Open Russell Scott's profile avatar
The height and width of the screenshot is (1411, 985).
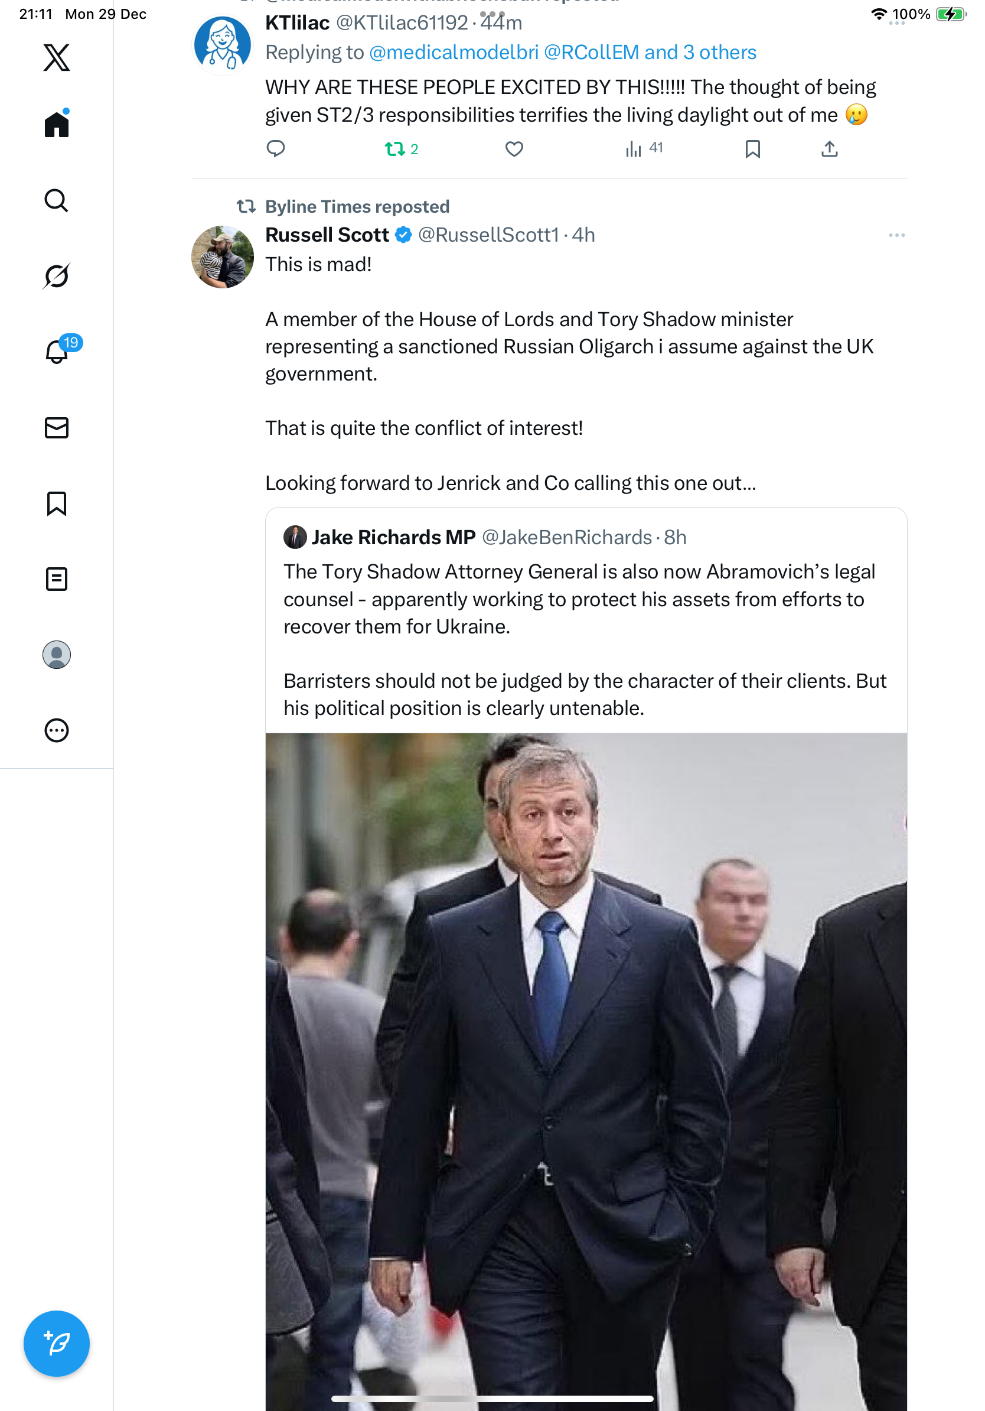click(222, 257)
